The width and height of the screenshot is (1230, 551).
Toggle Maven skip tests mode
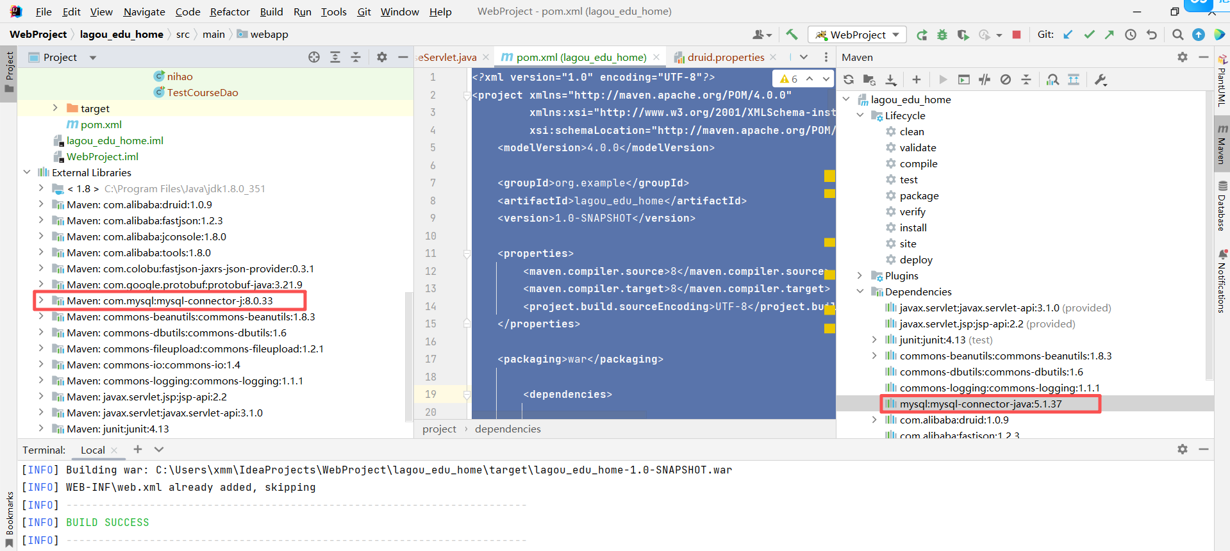pyautogui.click(x=1006, y=79)
